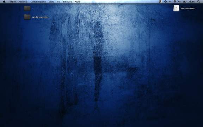Open the Vai menu
The image size is (203, 127).
pyautogui.click(x=59, y=2)
